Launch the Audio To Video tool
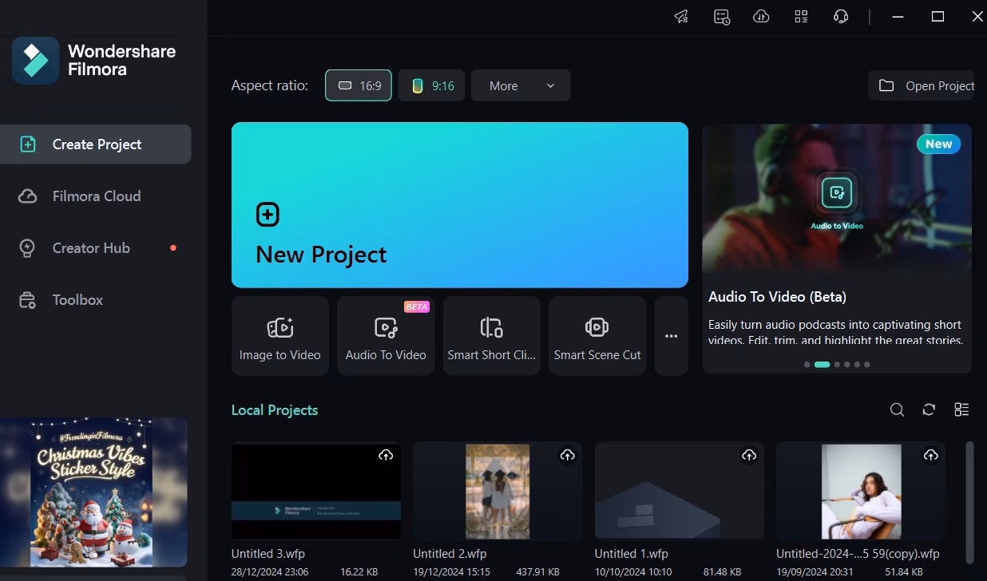Viewport: 987px width, 581px height. click(x=386, y=336)
